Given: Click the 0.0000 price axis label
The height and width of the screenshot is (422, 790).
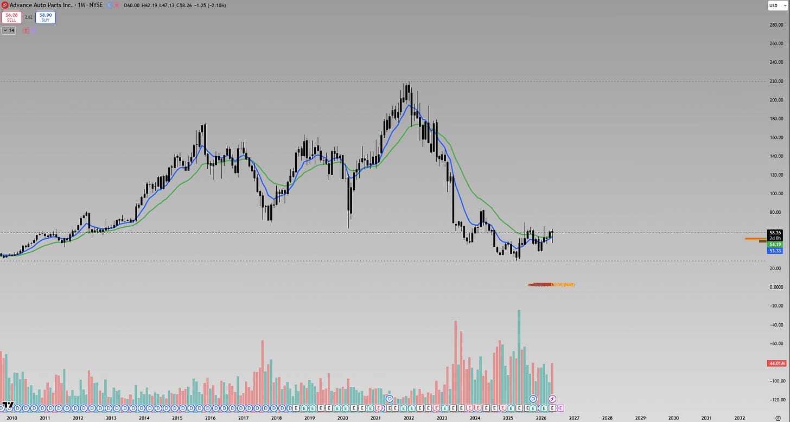Looking at the screenshot, I should click(776, 287).
